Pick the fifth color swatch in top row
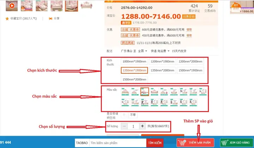Image resolution: width=254 pixels, height=148 pixels. point(164,92)
